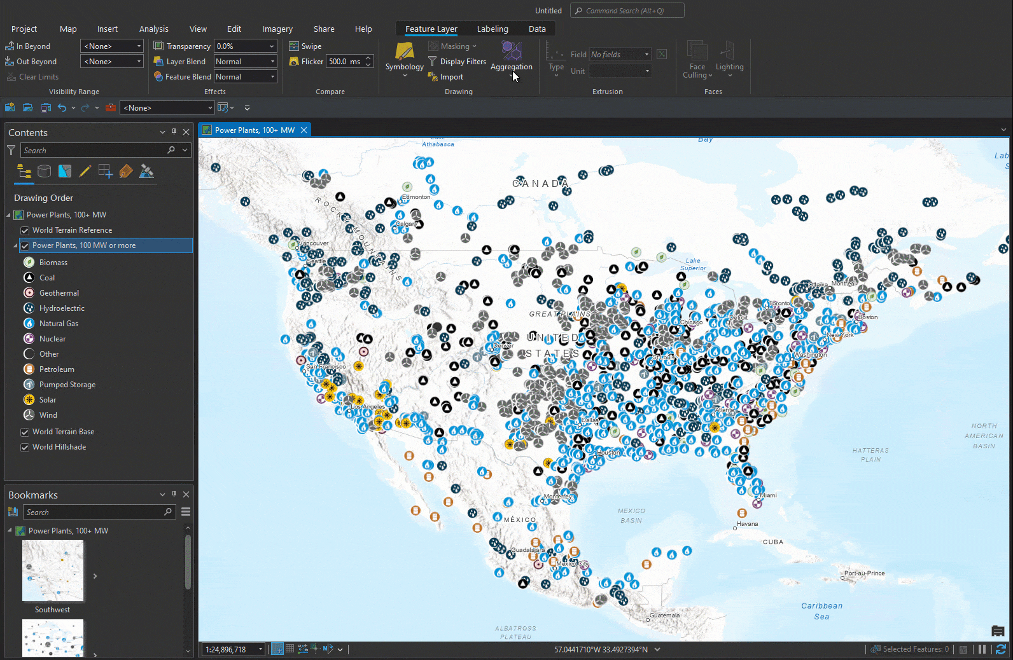1013x660 pixels.
Task: Pin the Contents pane
Action: [174, 132]
